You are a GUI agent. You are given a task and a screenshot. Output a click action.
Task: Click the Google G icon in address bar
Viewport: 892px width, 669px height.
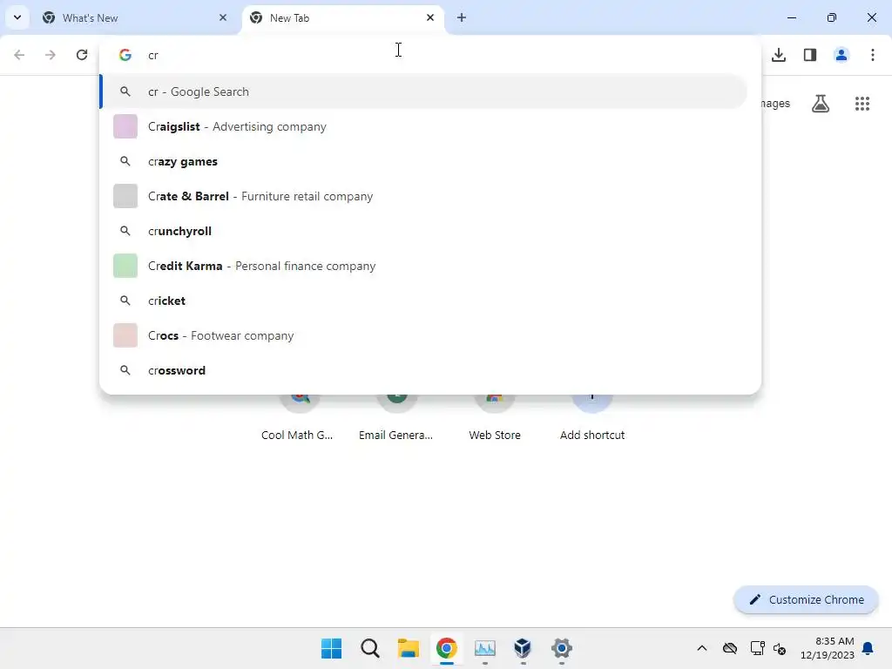click(x=125, y=55)
